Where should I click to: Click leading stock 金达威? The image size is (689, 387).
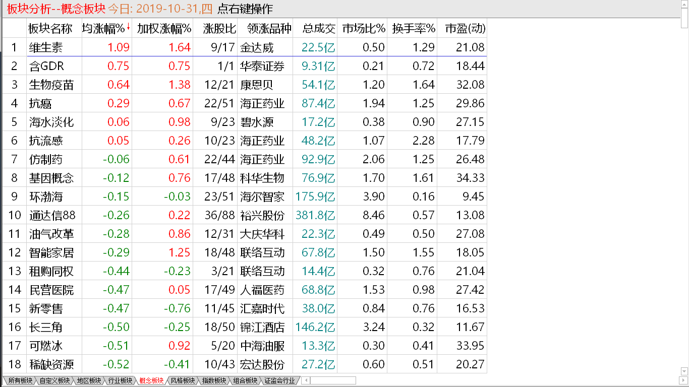pyautogui.click(x=257, y=47)
